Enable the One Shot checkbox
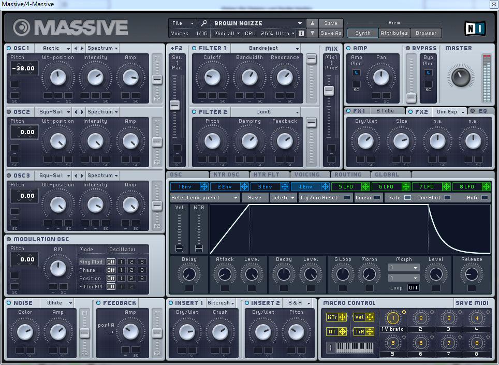This screenshot has height=365, width=499. pyautogui.click(x=447, y=198)
